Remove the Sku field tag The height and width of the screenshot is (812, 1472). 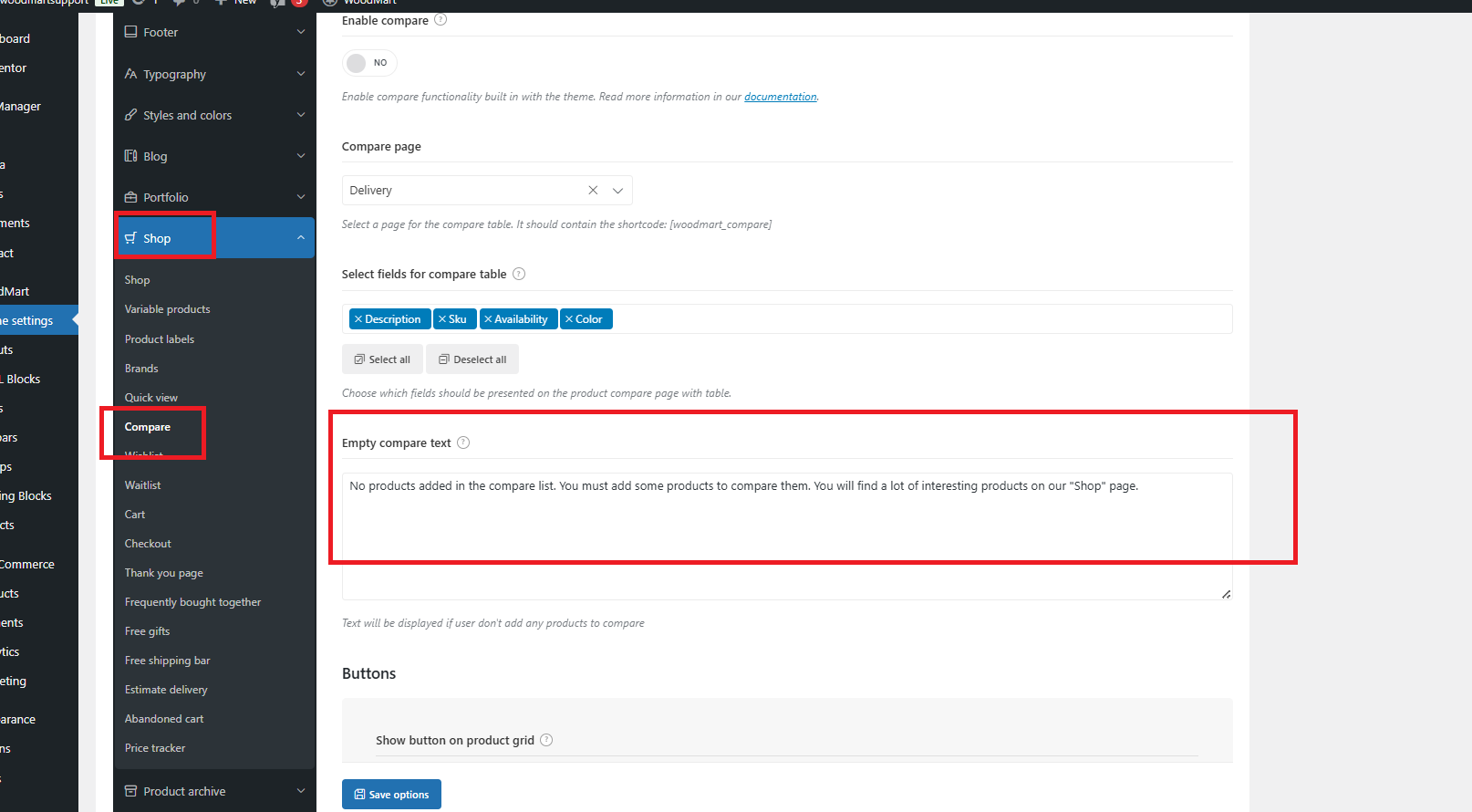(x=442, y=319)
